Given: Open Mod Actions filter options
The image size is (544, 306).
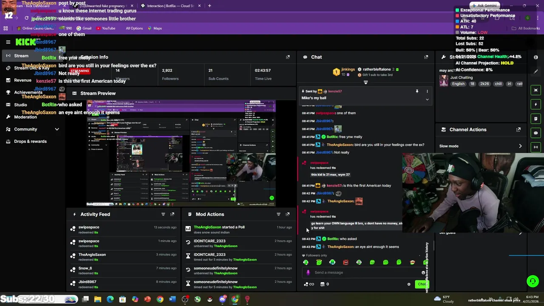Looking at the screenshot, I should (278, 214).
